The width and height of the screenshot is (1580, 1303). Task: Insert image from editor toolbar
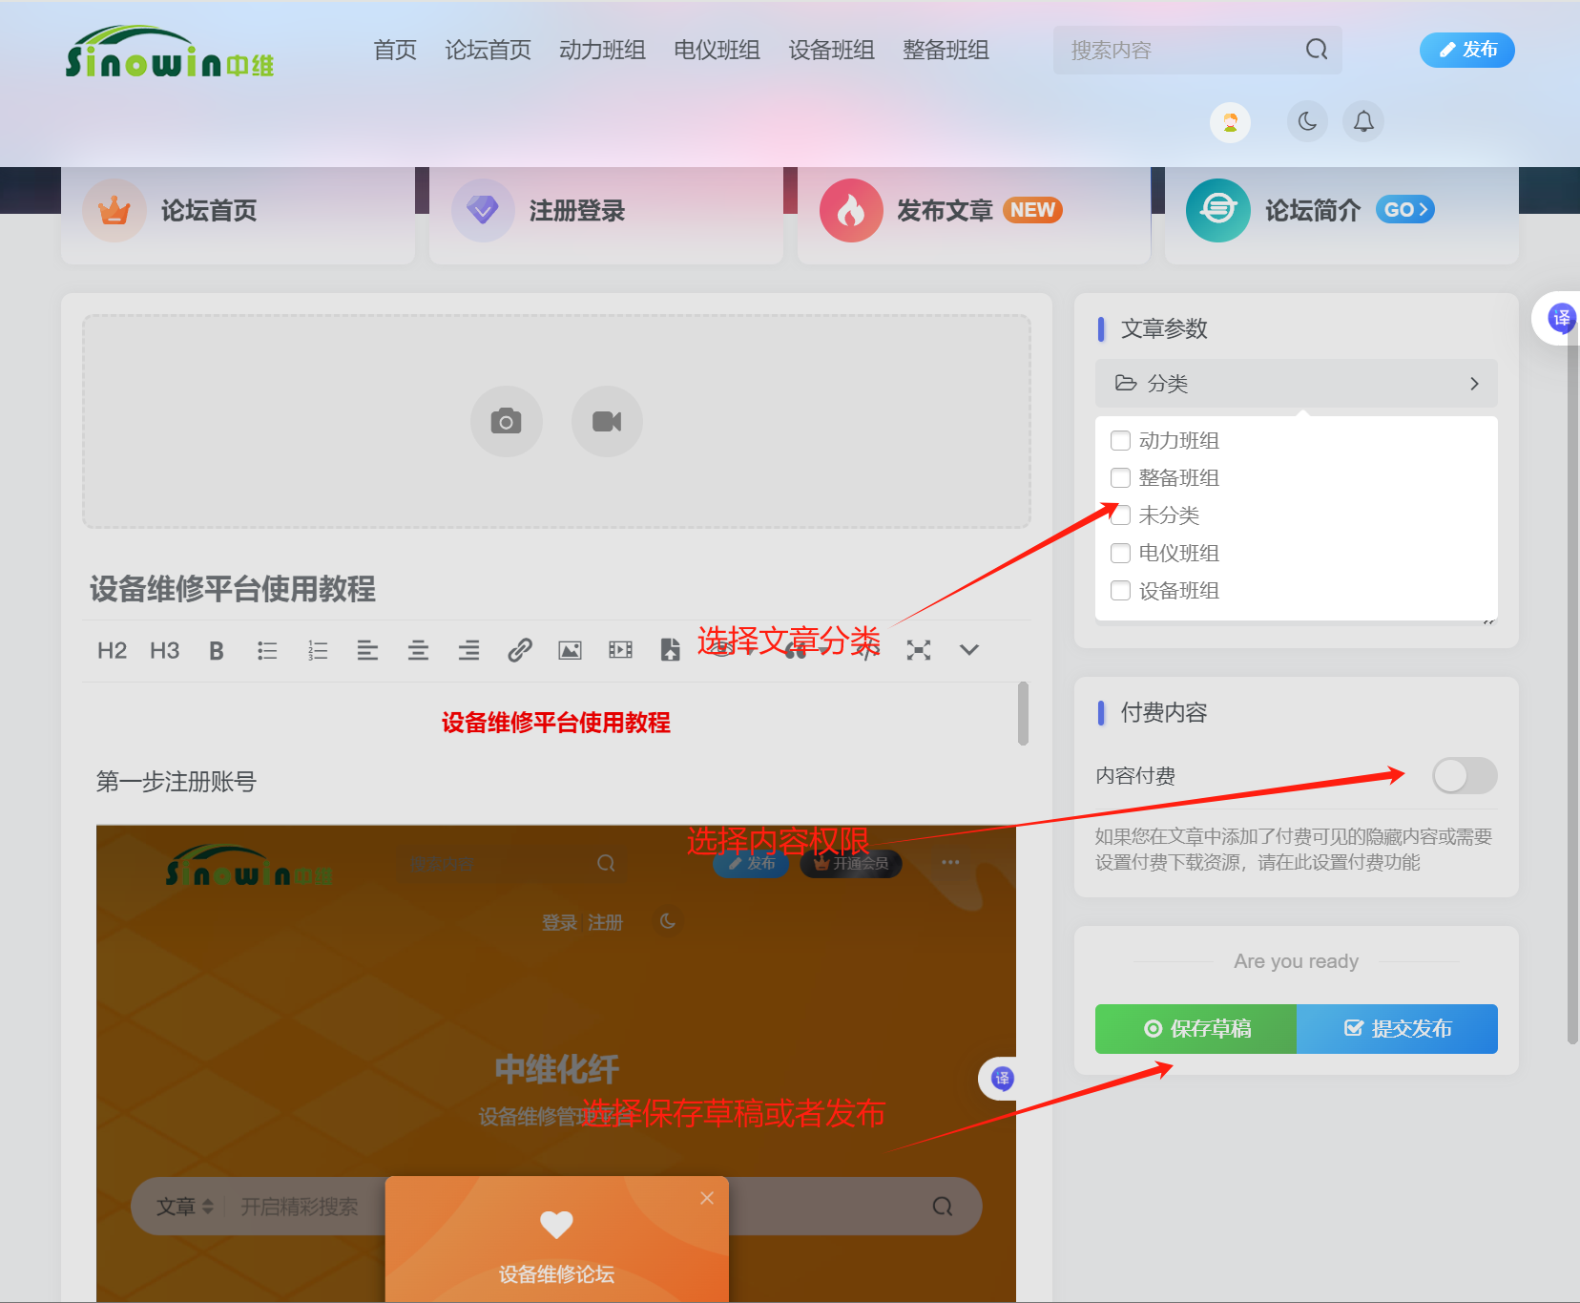pyautogui.click(x=570, y=651)
